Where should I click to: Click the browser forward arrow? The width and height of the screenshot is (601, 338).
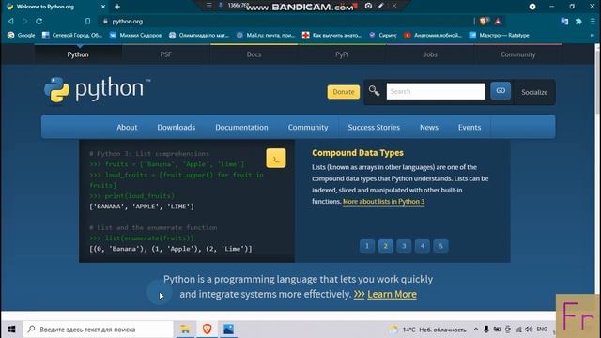(x=25, y=21)
